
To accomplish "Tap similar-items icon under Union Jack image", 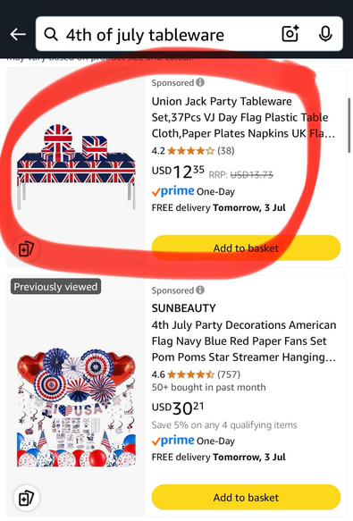I will [26, 248].
